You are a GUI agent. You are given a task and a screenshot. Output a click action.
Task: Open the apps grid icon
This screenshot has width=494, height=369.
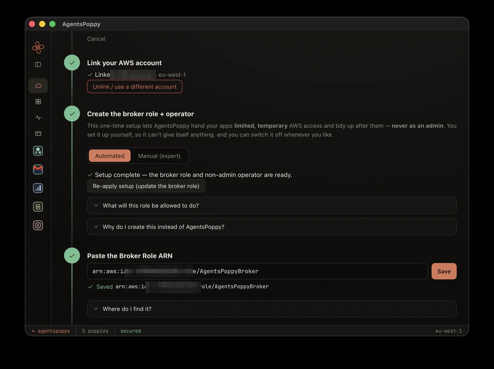[38, 101]
